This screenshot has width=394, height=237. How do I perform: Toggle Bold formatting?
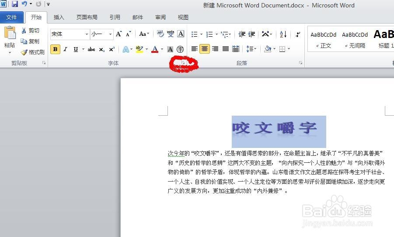(55, 49)
